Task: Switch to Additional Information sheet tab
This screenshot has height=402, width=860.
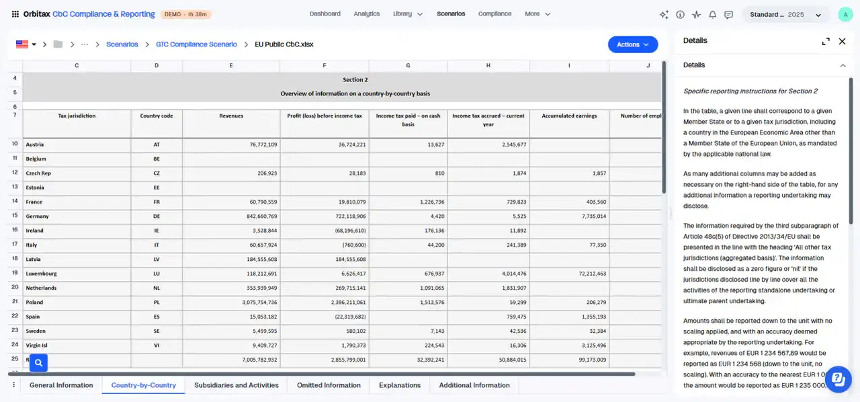Action: [x=474, y=385]
